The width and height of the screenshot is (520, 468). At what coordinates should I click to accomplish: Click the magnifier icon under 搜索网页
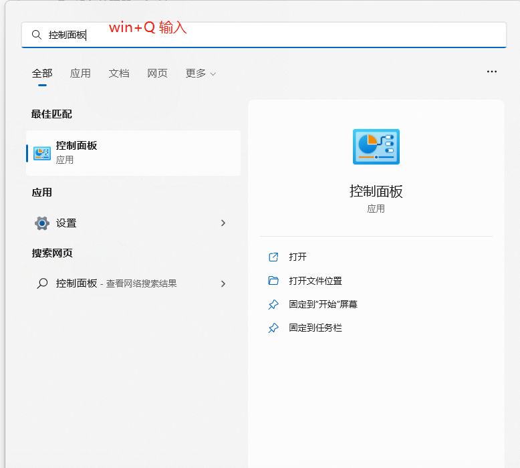(x=42, y=283)
